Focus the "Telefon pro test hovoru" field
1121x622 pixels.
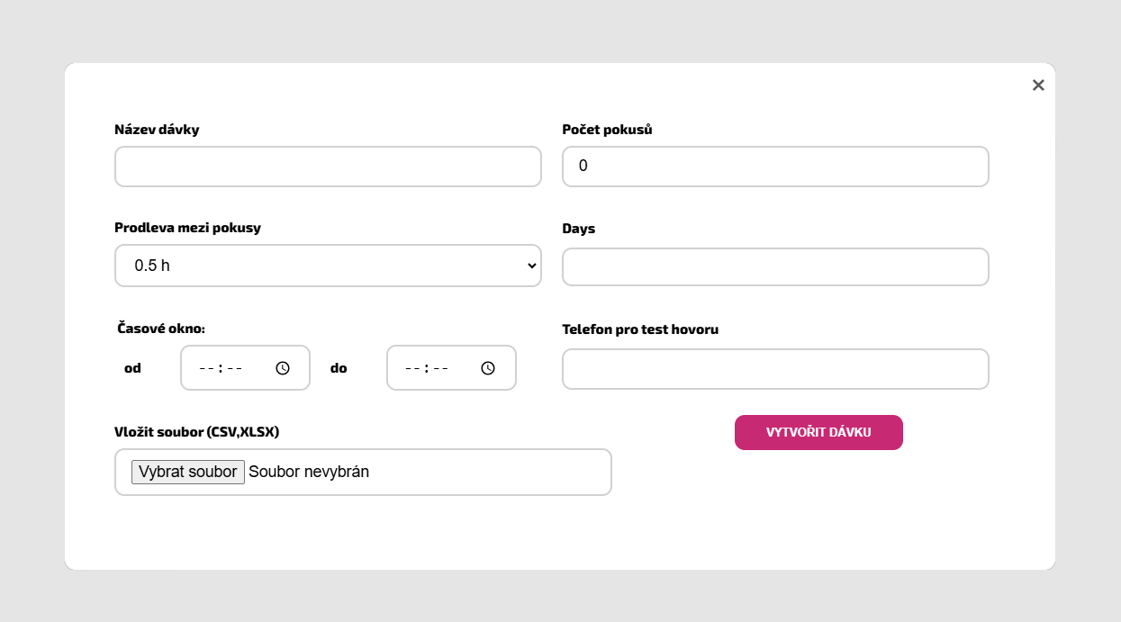[775, 369]
